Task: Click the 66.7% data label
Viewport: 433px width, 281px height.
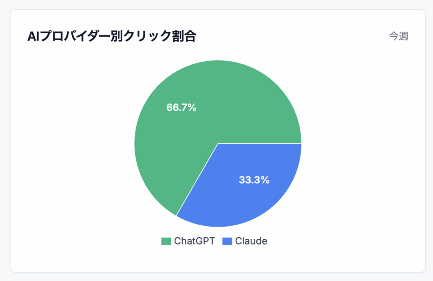Action: pyautogui.click(x=181, y=108)
